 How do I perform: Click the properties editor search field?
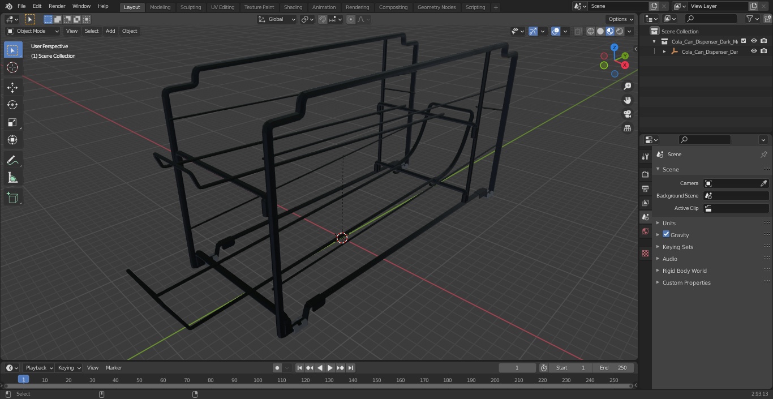[705, 140]
